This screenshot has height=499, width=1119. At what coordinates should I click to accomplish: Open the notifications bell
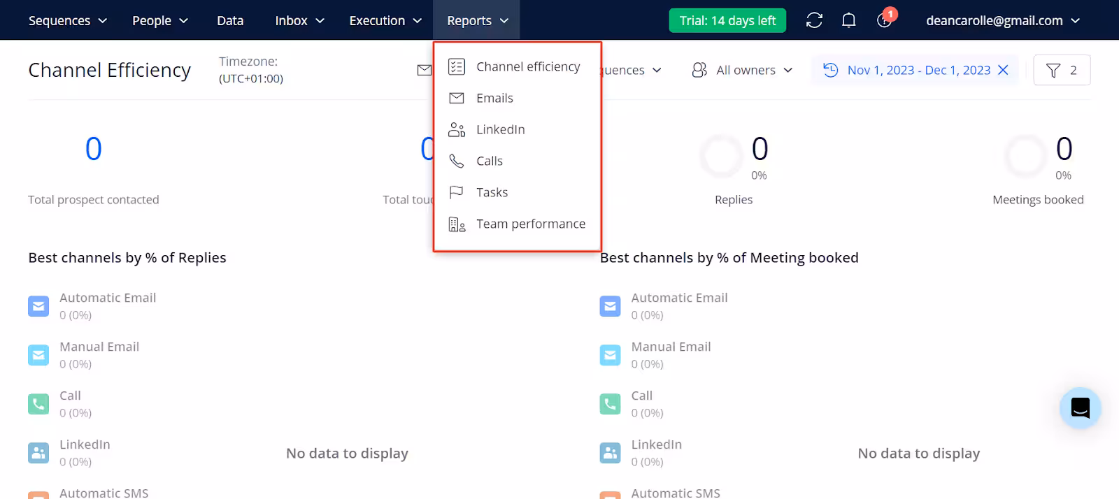coord(848,20)
